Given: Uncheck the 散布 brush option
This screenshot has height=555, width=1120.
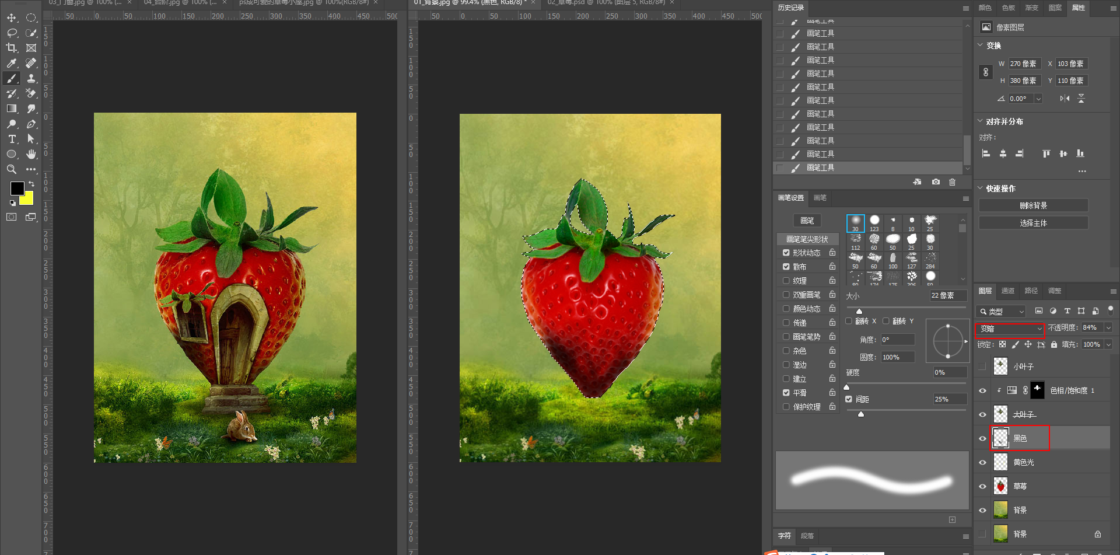Looking at the screenshot, I should click(x=786, y=267).
